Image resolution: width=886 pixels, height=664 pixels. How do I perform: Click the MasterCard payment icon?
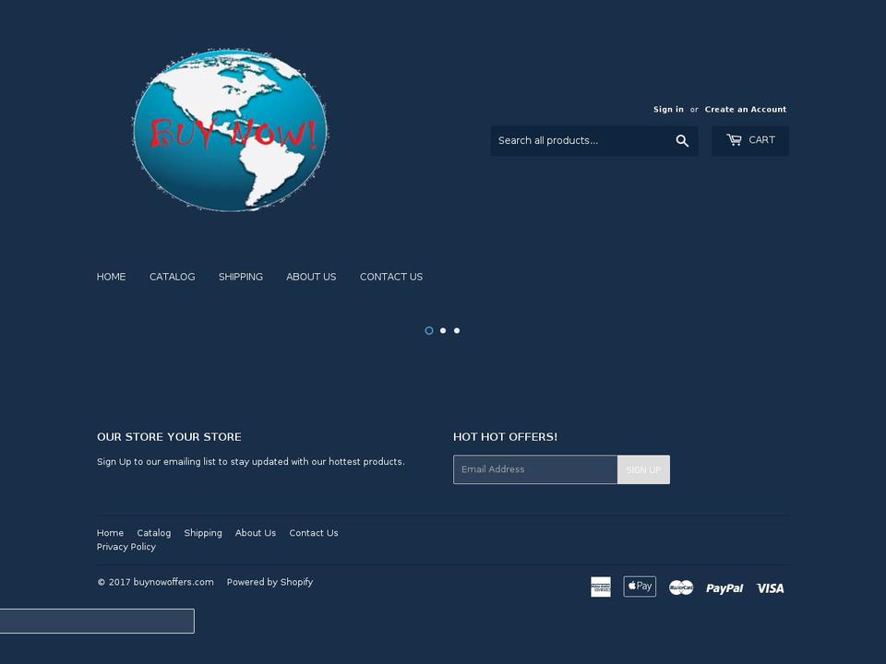681,587
